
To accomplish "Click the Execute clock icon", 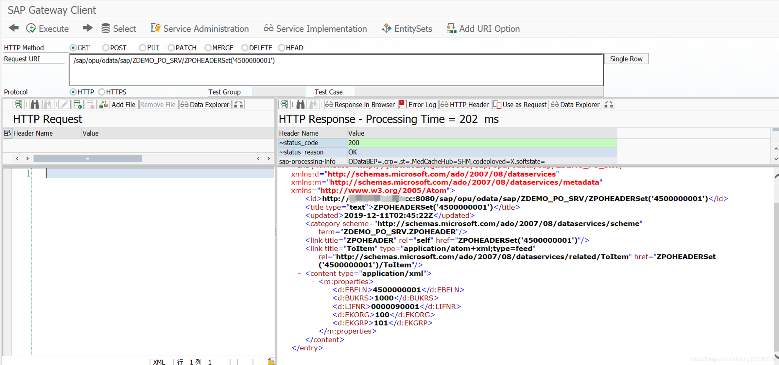I will point(31,28).
